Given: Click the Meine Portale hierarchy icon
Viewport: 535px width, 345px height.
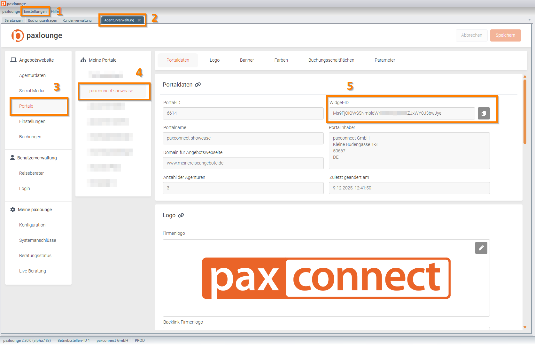Looking at the screenshot, I should pos(83,60).
